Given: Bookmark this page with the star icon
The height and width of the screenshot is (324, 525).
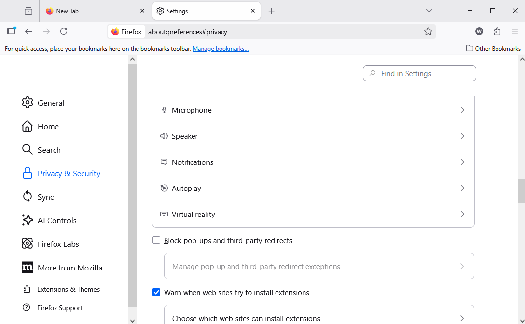Looking at the screenshot, I should 428,31.
